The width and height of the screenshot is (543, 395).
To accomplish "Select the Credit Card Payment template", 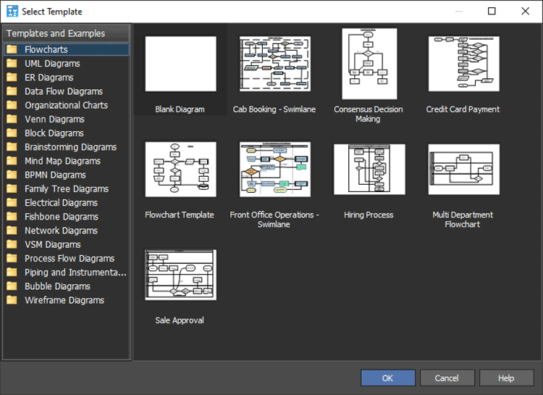I will click(463, 65).
